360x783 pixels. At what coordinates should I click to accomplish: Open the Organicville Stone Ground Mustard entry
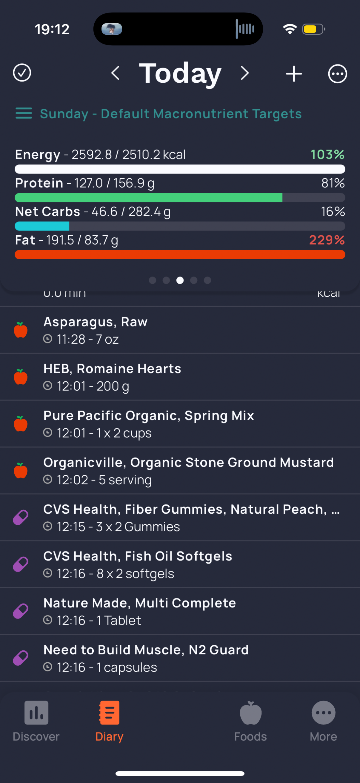188,471
